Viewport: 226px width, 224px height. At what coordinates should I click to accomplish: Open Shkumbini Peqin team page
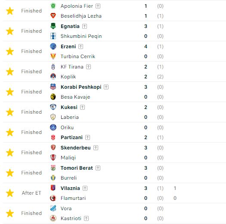pos(81,36)
